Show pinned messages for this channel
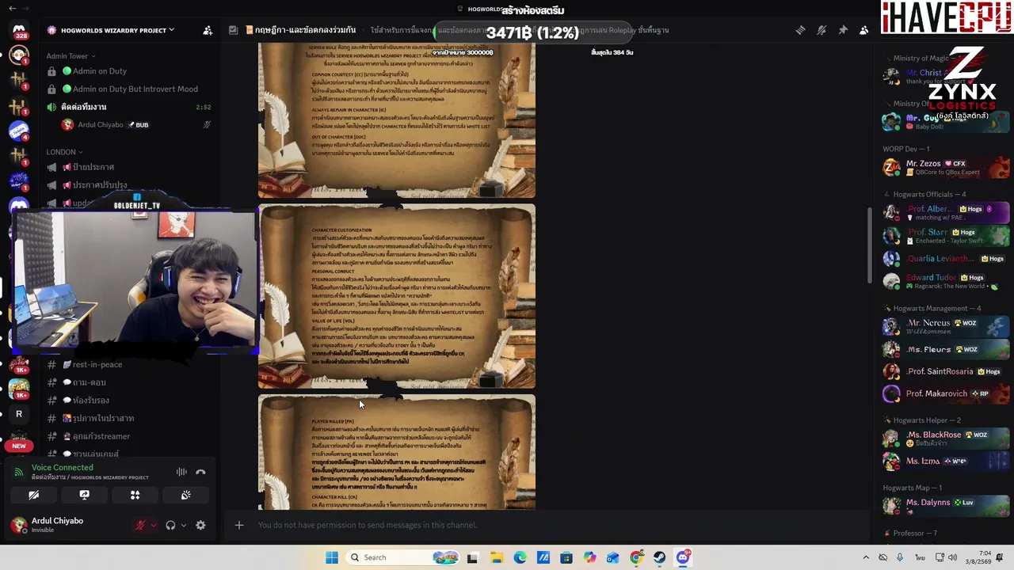The image size is (1014, 570). tap(843, 30)
